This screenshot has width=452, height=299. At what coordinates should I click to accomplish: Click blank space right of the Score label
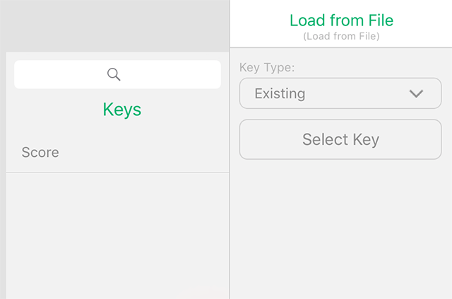pyautogui.click(x=144, y=152)
